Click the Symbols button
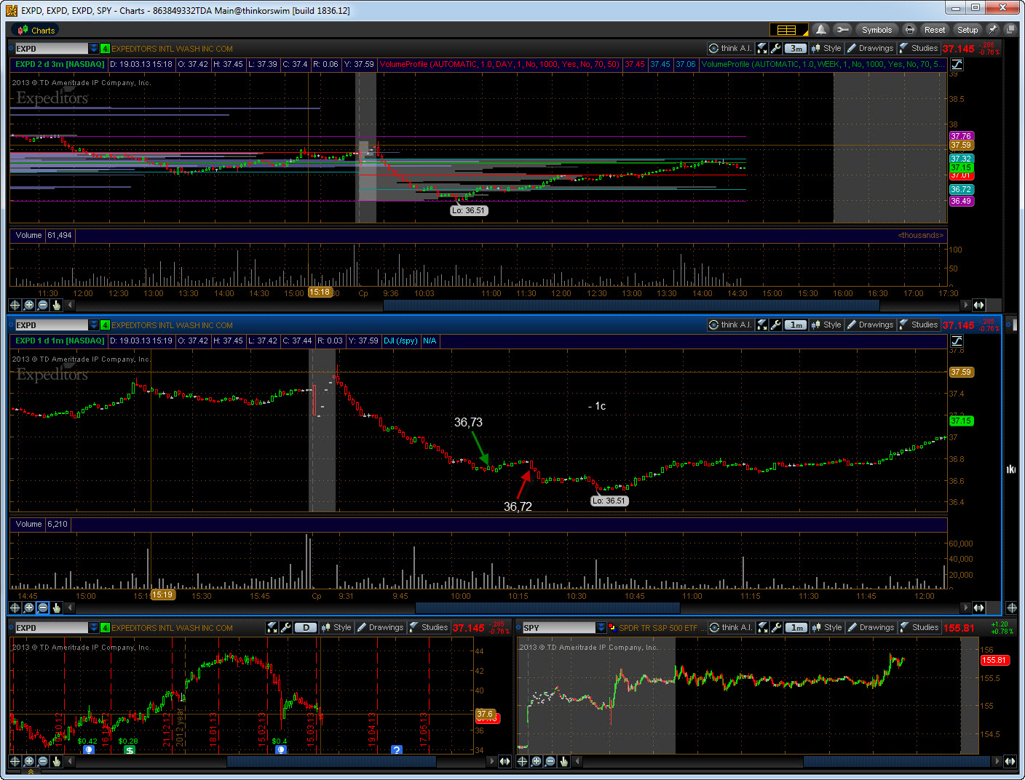This screenshot has width=1025, height=780. (x=876, y=30)
